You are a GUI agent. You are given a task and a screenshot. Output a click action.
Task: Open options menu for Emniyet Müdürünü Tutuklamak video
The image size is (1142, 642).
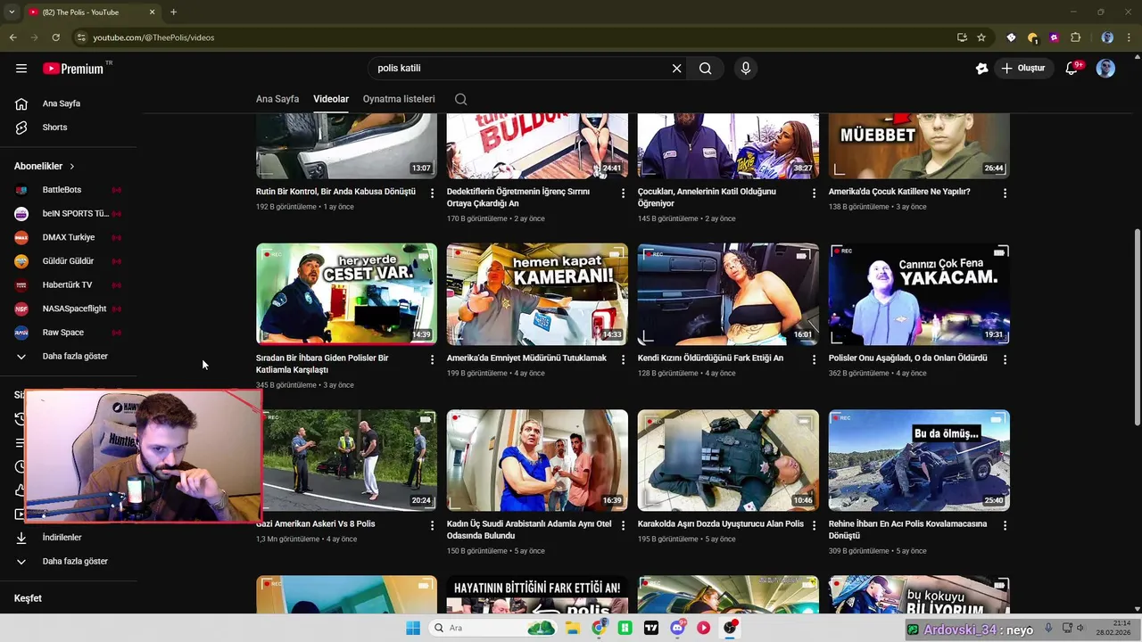click(624, 359)
